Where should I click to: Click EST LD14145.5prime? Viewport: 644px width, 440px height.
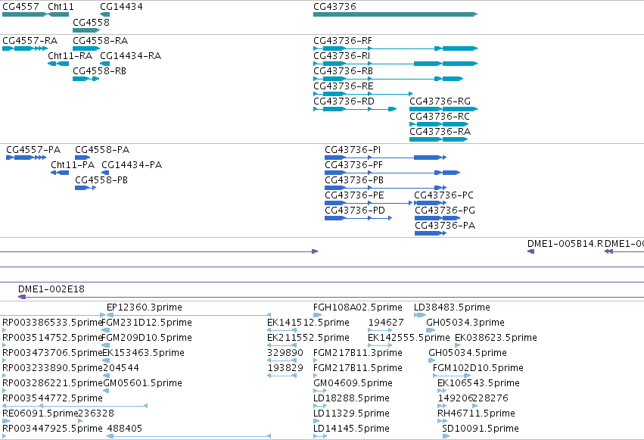point(320,436)
